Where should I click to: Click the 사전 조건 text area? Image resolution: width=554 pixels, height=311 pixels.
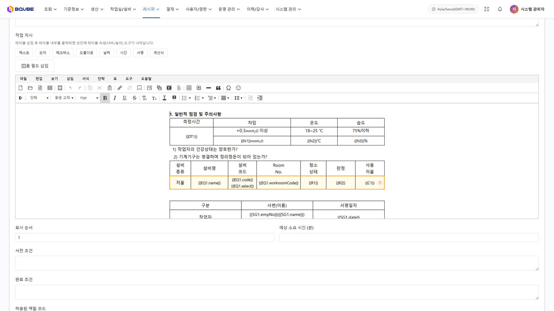(277, 263)
